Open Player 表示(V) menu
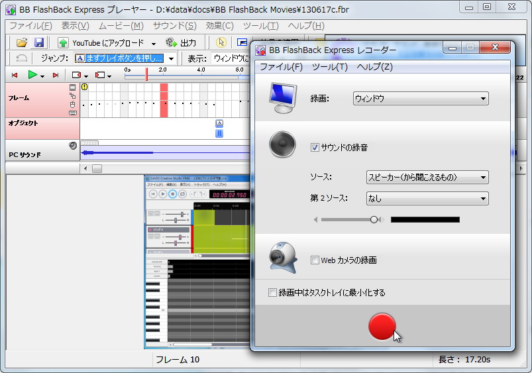 click(75, 26)
